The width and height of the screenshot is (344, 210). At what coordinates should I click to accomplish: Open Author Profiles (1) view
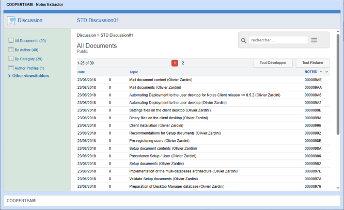click(x=29, y=68)
